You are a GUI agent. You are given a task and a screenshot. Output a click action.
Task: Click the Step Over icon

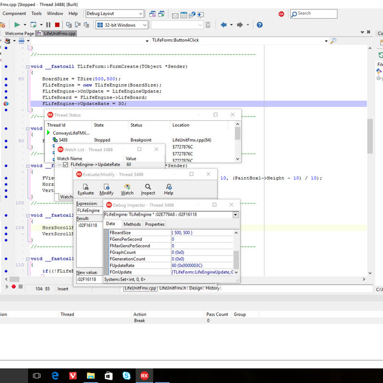point(78,25)
